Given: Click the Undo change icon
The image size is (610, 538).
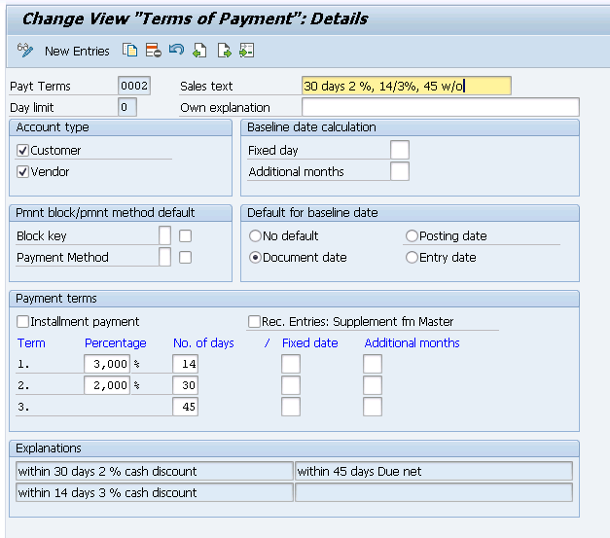Looking at the screenshot, I should [177, 50].
